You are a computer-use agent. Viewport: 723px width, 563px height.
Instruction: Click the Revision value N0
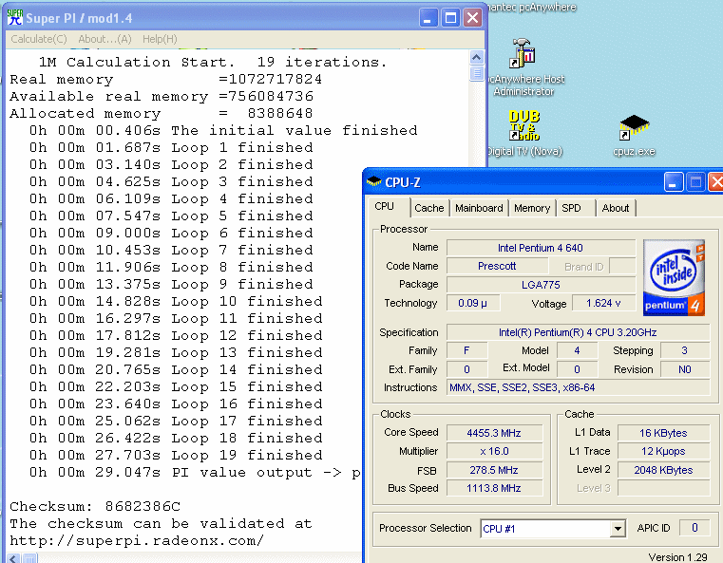tap(685, 369)
